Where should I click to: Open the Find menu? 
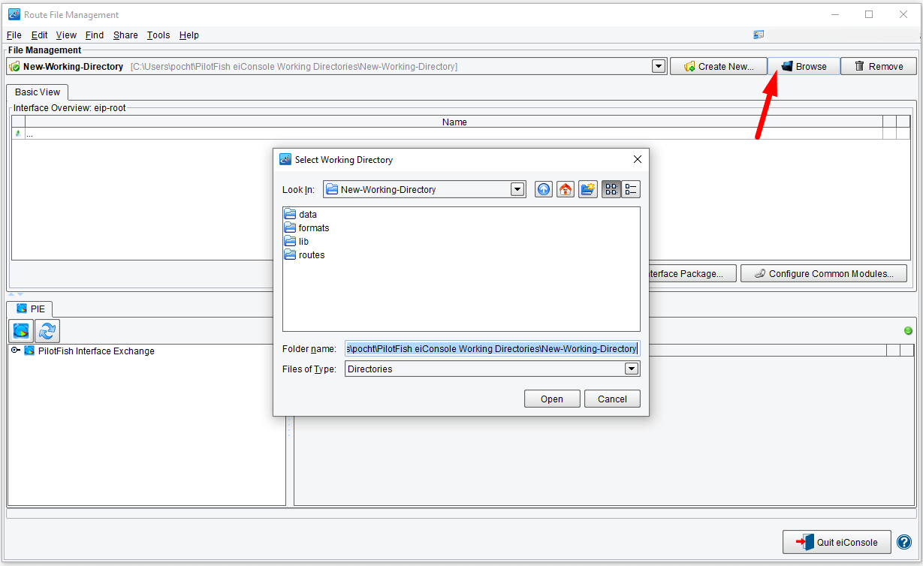tap(95, 35)
